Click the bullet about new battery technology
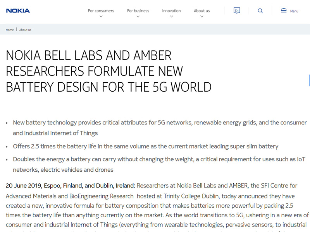 pyautogui.click(x=160, y=123)
